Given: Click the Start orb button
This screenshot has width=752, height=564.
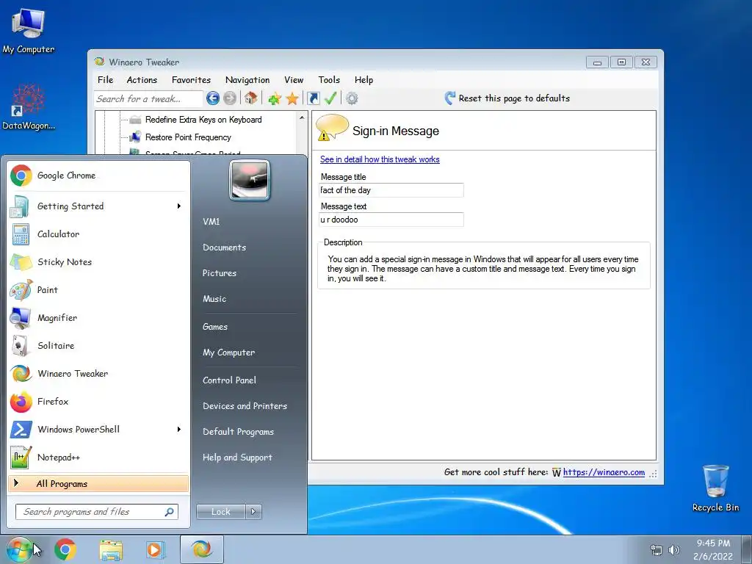Looking at the screenshot, I should click(x=19, y=549).
